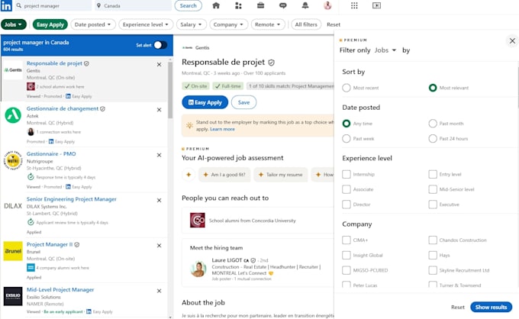The image size is (519, 319).
Task: Click the Gentis logo in job details
Action: [188, 47]
